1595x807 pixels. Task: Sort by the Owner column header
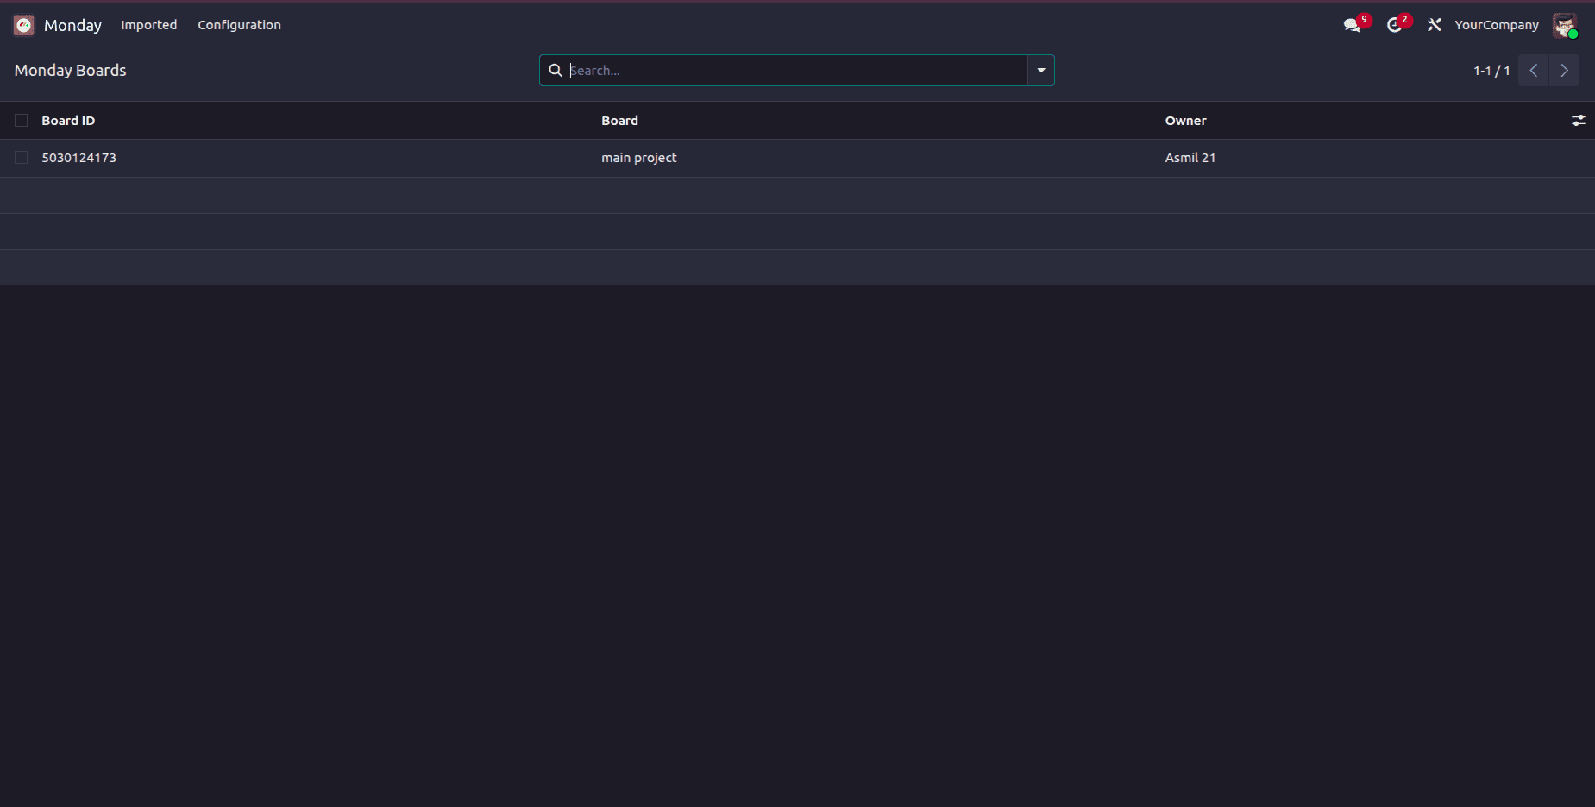point(1185,121)
